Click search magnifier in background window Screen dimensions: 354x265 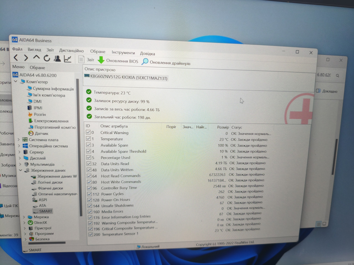click(337, 75)
